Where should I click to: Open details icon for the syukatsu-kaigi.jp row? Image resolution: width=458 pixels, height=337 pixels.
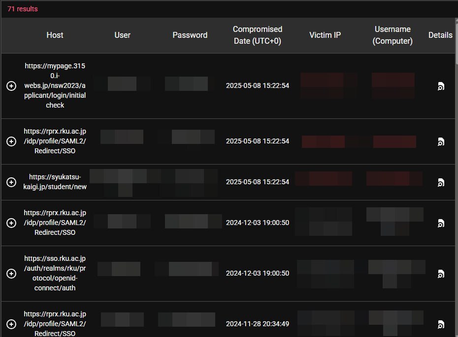coord(441,182)
